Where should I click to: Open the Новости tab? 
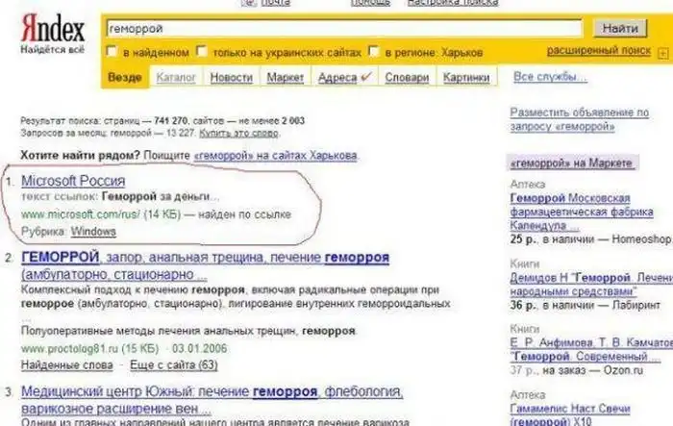click(x=231, y=77)
